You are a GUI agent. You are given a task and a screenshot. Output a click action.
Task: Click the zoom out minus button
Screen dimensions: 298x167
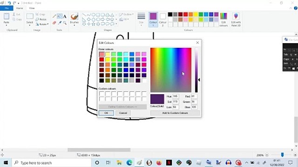(267, 155)
